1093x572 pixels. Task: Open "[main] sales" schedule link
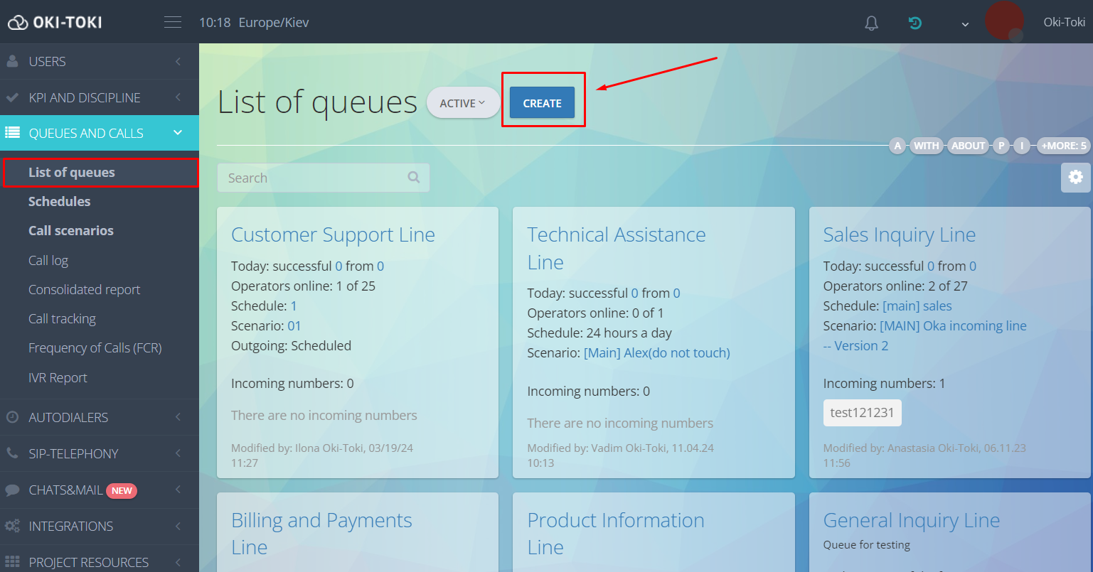tap(917, 306)
